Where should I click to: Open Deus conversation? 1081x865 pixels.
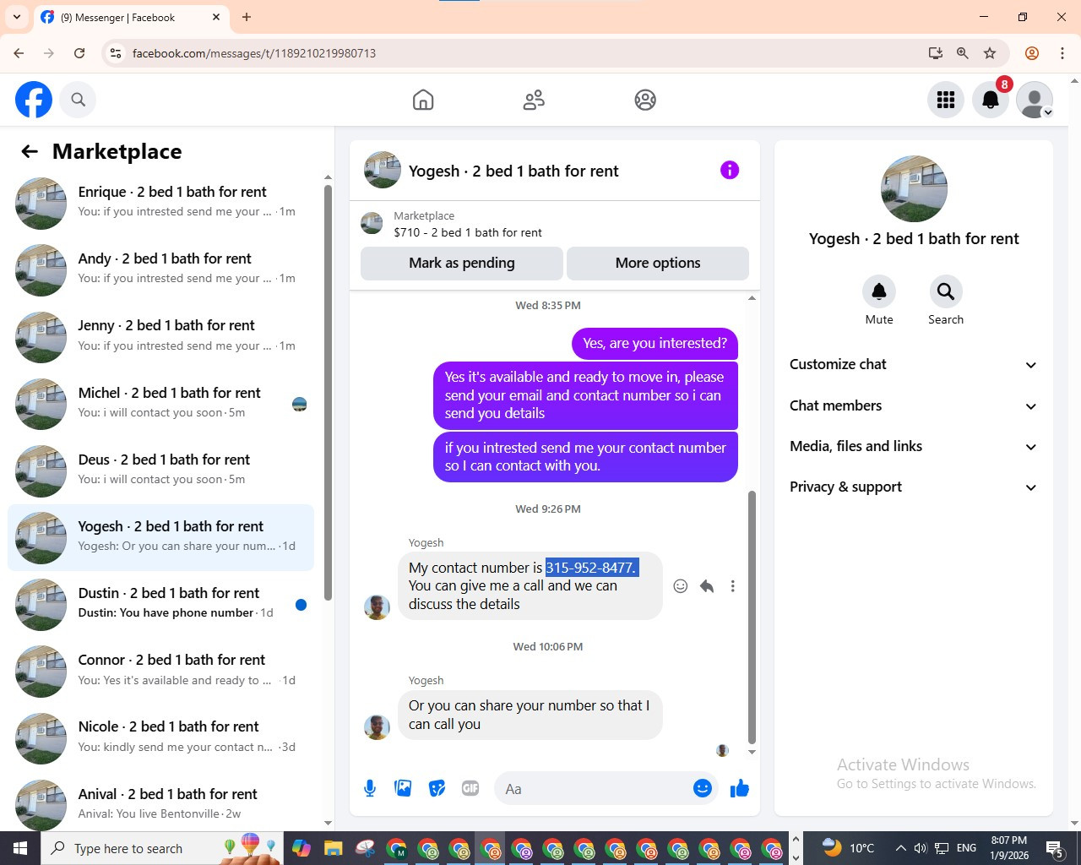(x=160, y=470)
